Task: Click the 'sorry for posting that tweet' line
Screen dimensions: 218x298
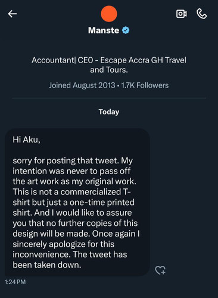Action: click(73, 160)
